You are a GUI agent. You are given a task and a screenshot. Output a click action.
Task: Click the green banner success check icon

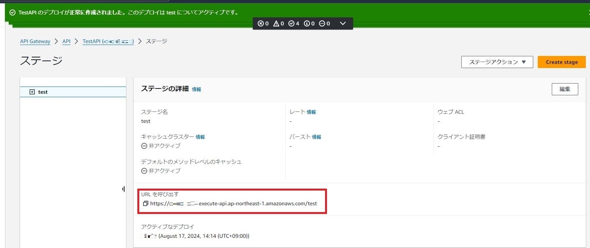click(12, 12)
